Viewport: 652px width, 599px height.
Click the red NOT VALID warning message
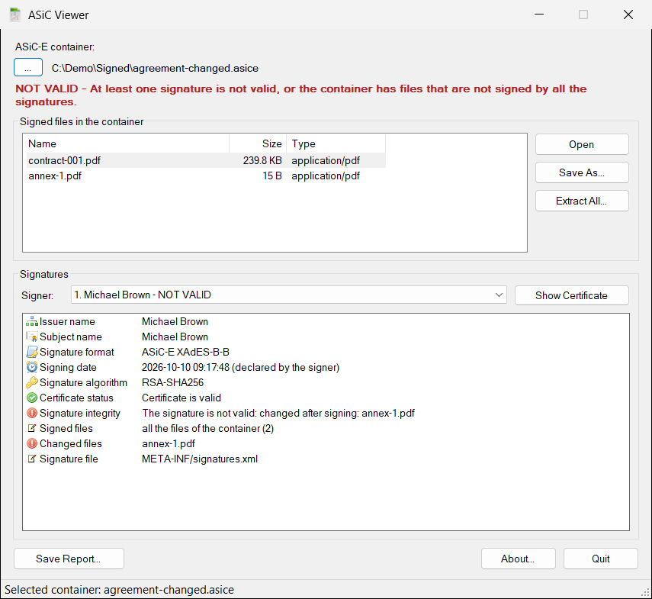pos(301,95)
